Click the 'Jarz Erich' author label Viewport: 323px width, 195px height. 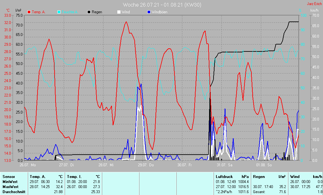click(314, 4)
